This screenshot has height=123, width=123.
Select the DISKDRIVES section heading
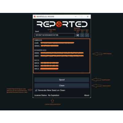coord(40,50)
